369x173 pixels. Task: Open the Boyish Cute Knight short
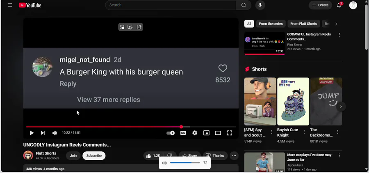[x=293, y=101]
